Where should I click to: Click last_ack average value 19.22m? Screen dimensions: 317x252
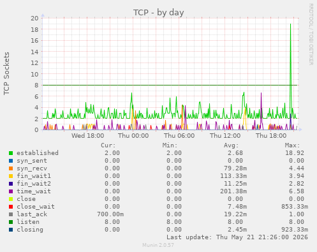pos(235,214)
